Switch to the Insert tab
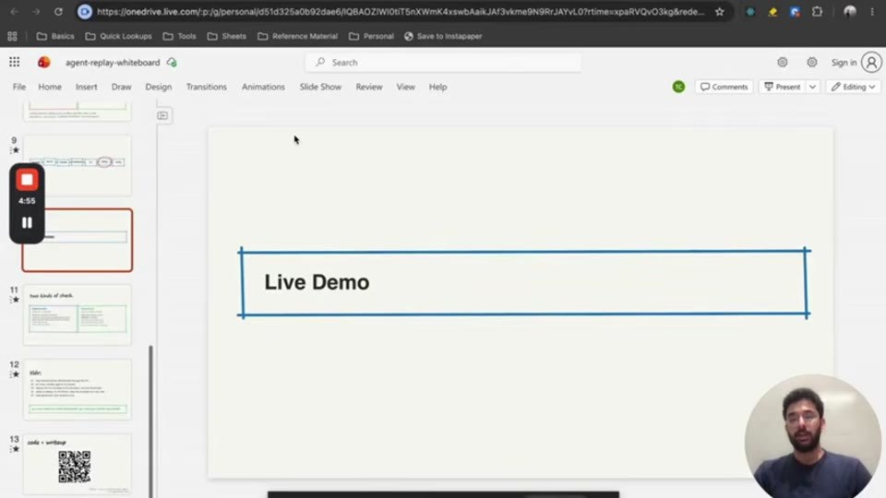 coord(87,87)
